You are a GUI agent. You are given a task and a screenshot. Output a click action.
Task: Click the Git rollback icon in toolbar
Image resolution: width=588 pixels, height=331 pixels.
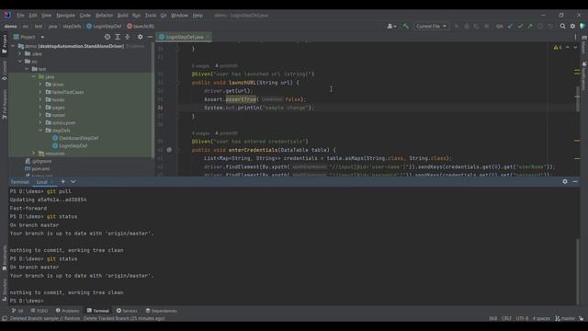pos(550,27)
